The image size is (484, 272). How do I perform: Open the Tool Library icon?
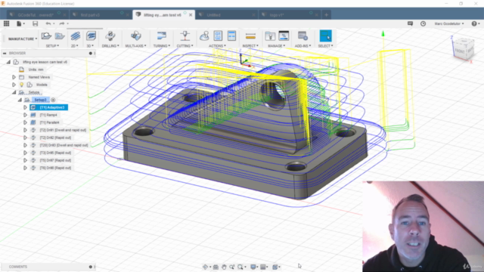[x=270, y=36]
